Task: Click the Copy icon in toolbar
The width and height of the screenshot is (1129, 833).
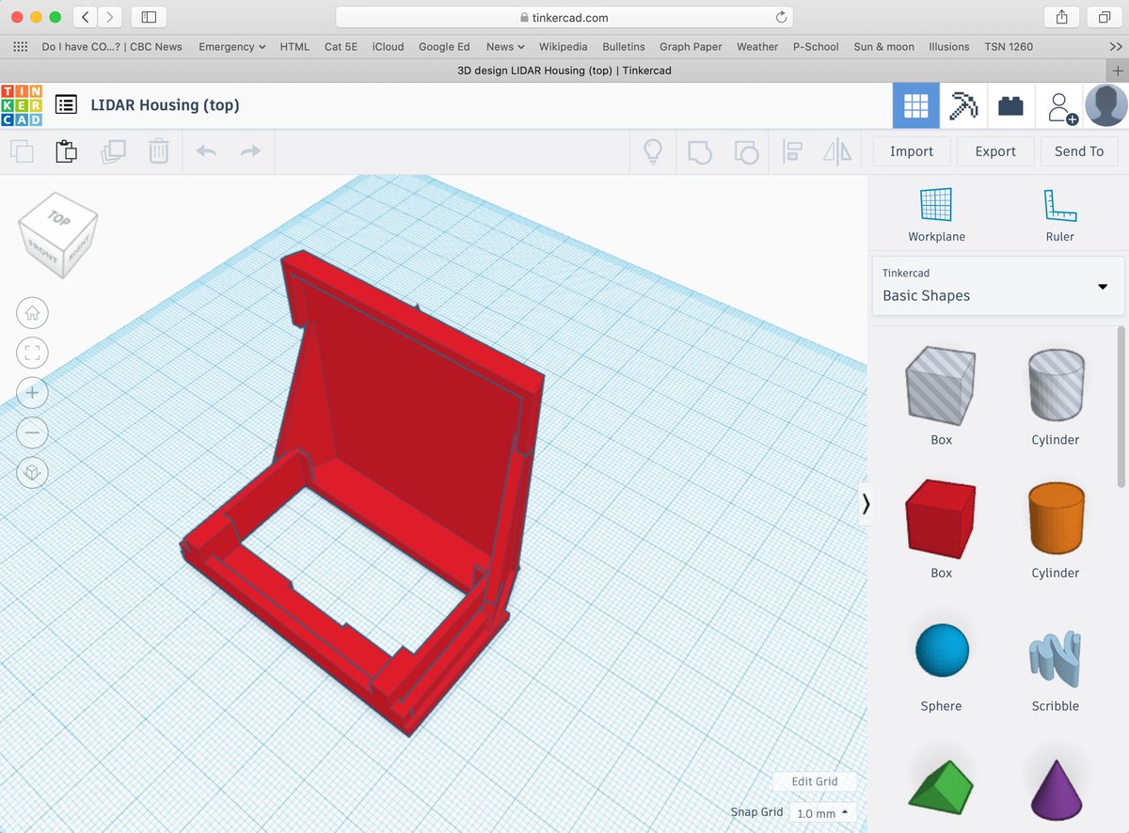Action: pos(22,151)
